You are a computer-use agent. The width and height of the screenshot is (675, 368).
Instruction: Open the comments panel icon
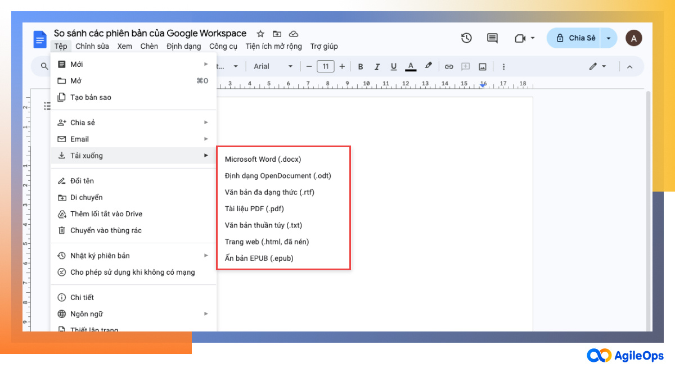492,38
